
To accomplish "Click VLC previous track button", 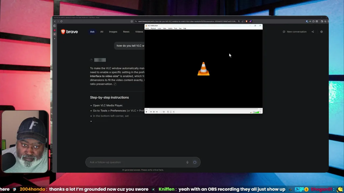I will (x=151, y=112).
